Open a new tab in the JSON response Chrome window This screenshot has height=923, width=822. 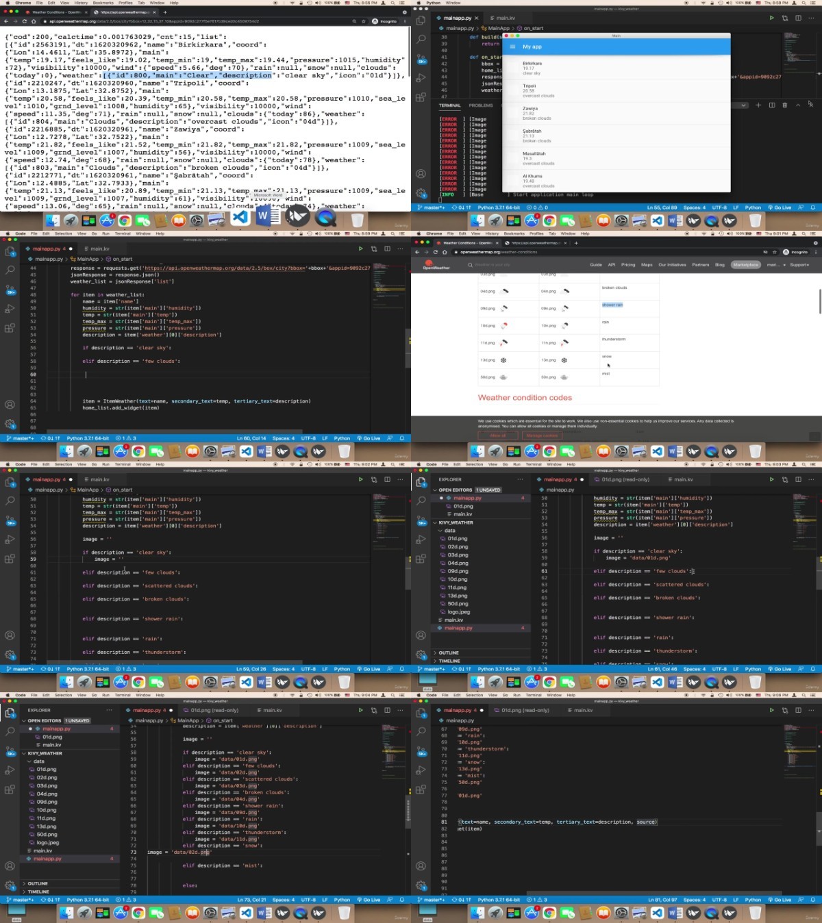165,12
